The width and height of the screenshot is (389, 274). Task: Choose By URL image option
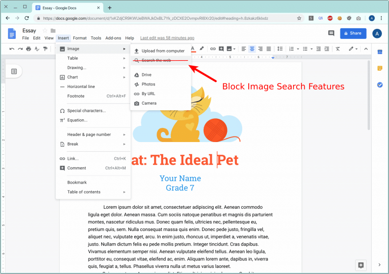pyautogui.click(x=161, y=94)
